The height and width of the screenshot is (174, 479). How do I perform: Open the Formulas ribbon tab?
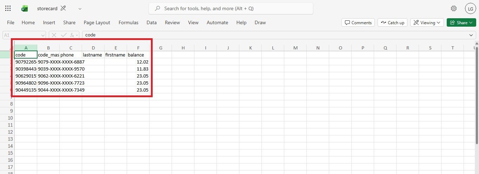coord(128,22)
